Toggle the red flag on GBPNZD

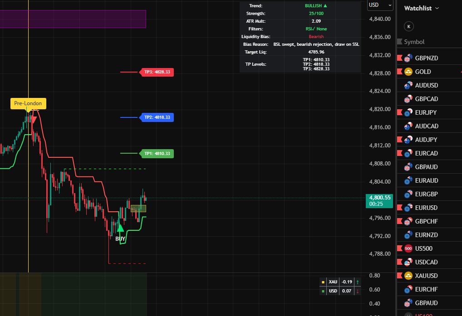point(399,58)
